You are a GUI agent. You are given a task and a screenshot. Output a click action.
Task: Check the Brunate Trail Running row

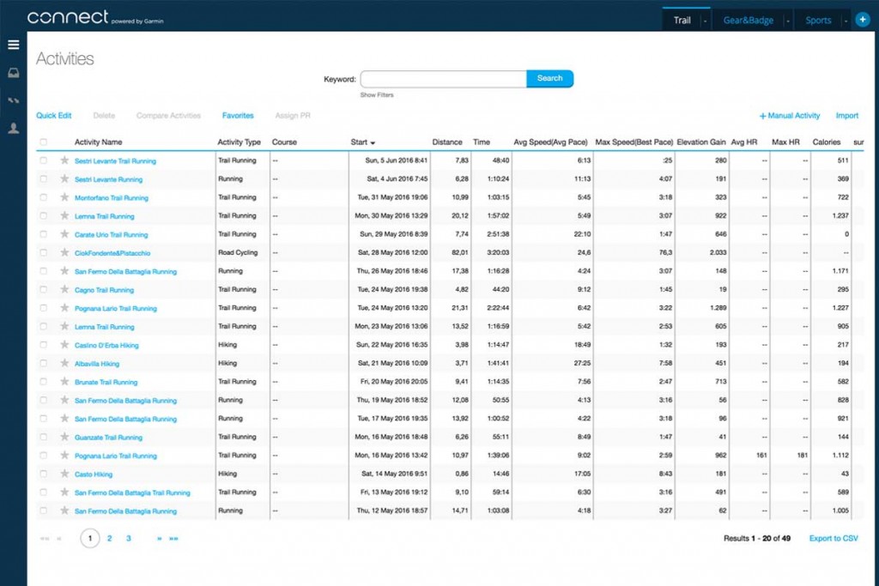[x=43, y=382]
